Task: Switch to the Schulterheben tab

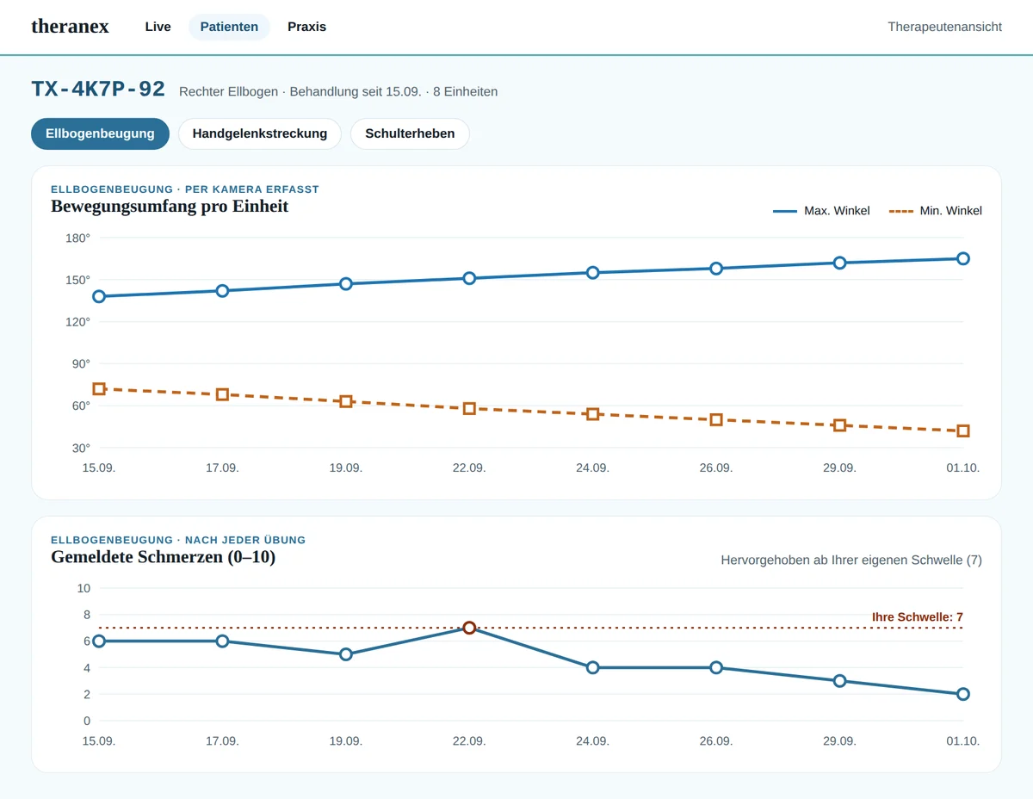Action: coord(410,133)
